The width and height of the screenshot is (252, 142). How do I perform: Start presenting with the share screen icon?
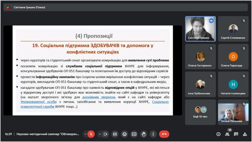(x=134, y=134)
